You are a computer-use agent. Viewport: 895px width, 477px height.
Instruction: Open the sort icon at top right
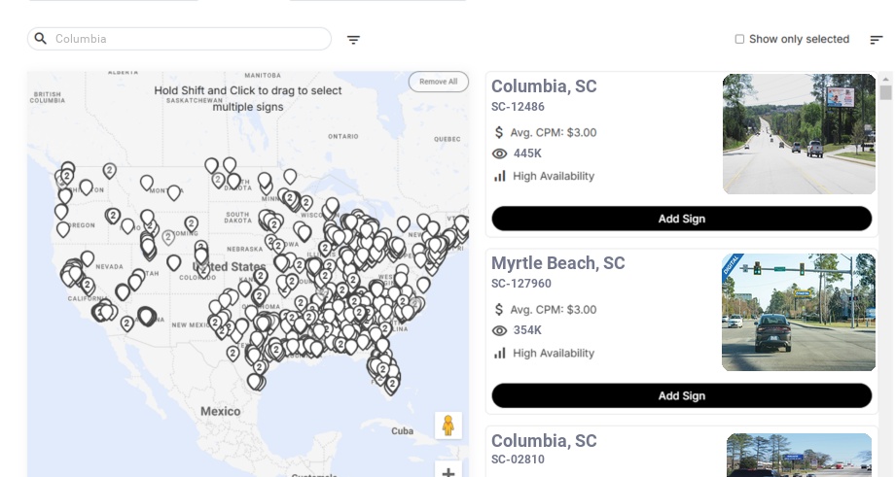pos(877,39)
